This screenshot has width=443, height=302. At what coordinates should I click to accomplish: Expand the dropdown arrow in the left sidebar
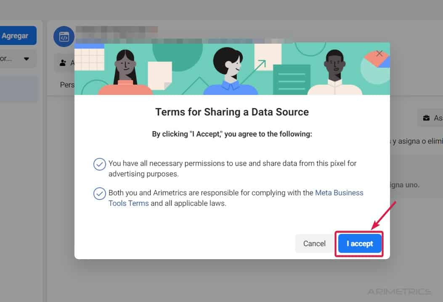point(26,59)
